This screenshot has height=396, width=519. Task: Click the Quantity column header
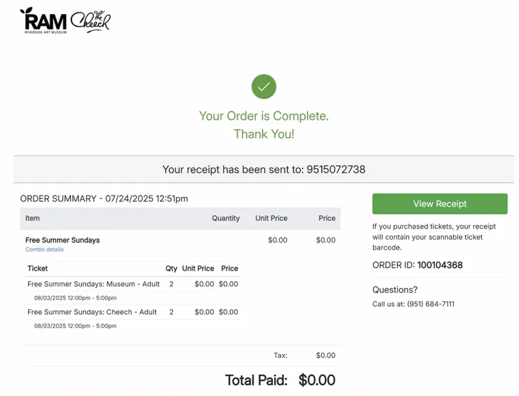click(x=226, y=218)
